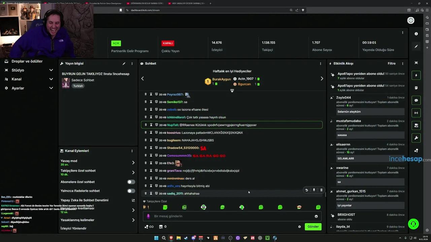Image resolution: width=431 pixels, height=242 pixels.
Task: Click message input field Bir mesaj gönderin
Action: click(232, 216)
